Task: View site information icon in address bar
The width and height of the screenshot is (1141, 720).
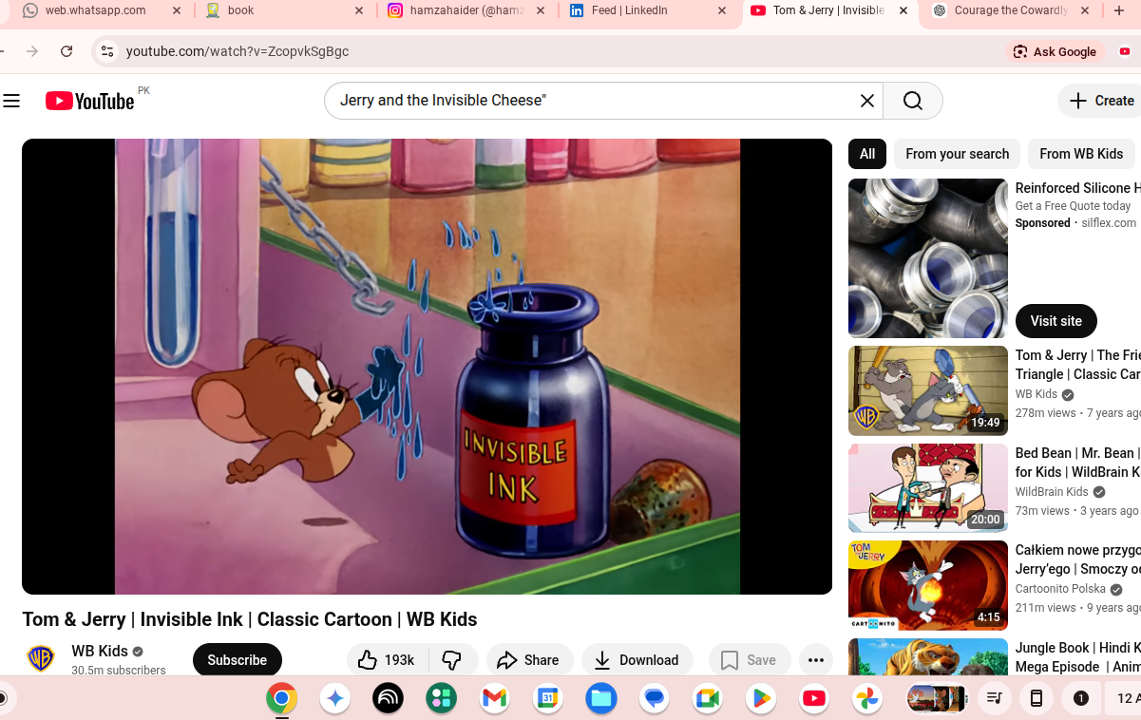Action: (x=107, y=51)
